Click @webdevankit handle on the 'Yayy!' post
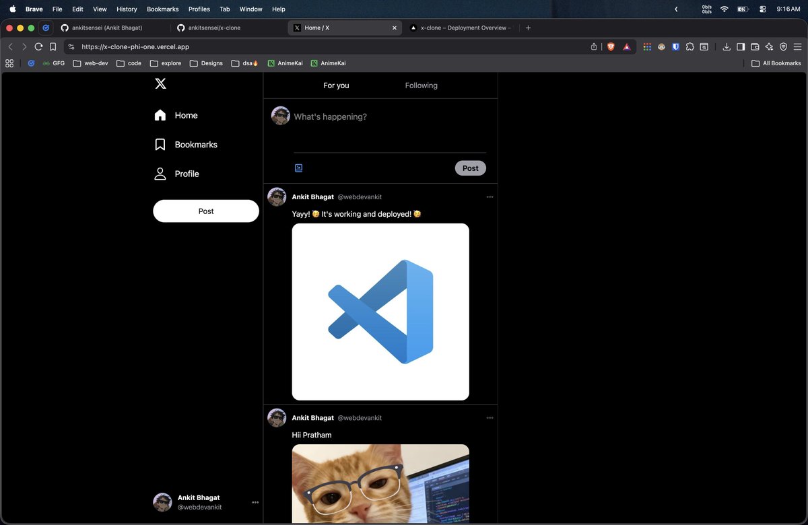Screen dimensions: 808x525 pyautogui.click(x=360, y=197)
